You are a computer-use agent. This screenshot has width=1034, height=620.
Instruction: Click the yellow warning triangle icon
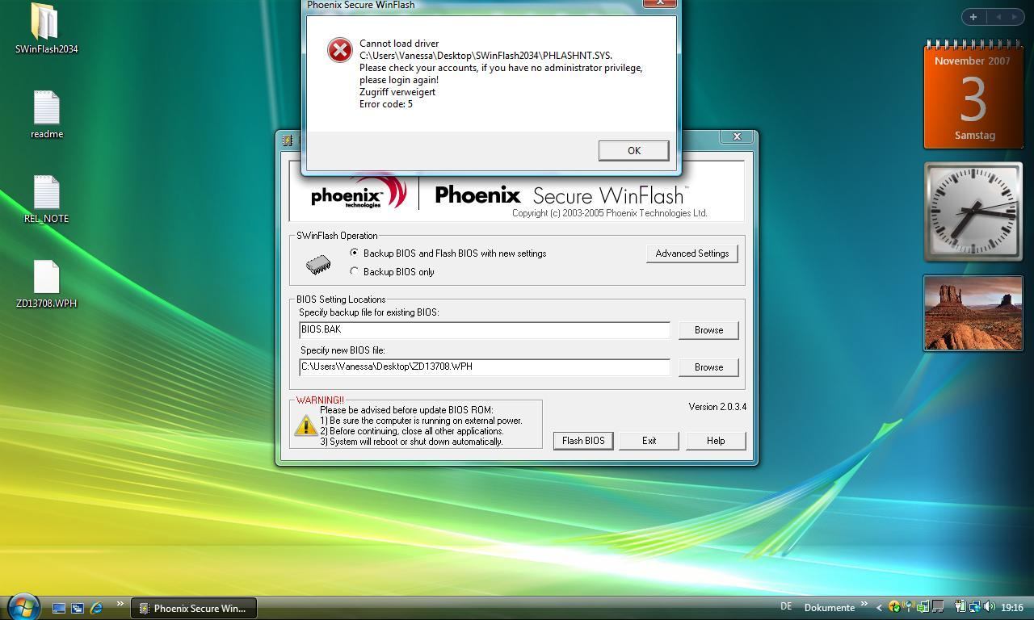point(305,425)
